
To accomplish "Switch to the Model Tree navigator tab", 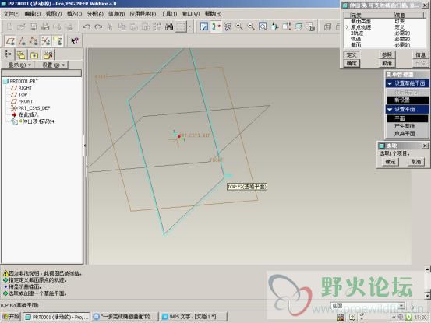I will (8, 54).
